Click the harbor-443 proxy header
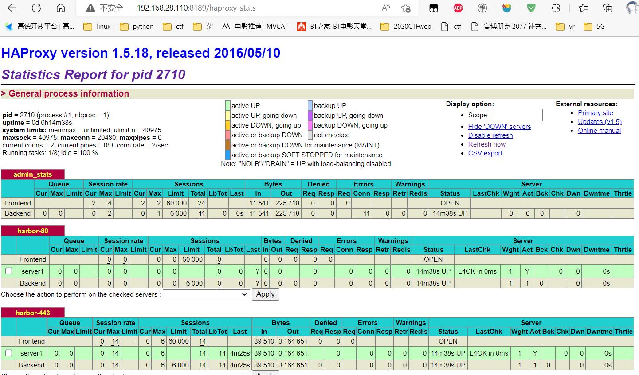 pos(33,313)
